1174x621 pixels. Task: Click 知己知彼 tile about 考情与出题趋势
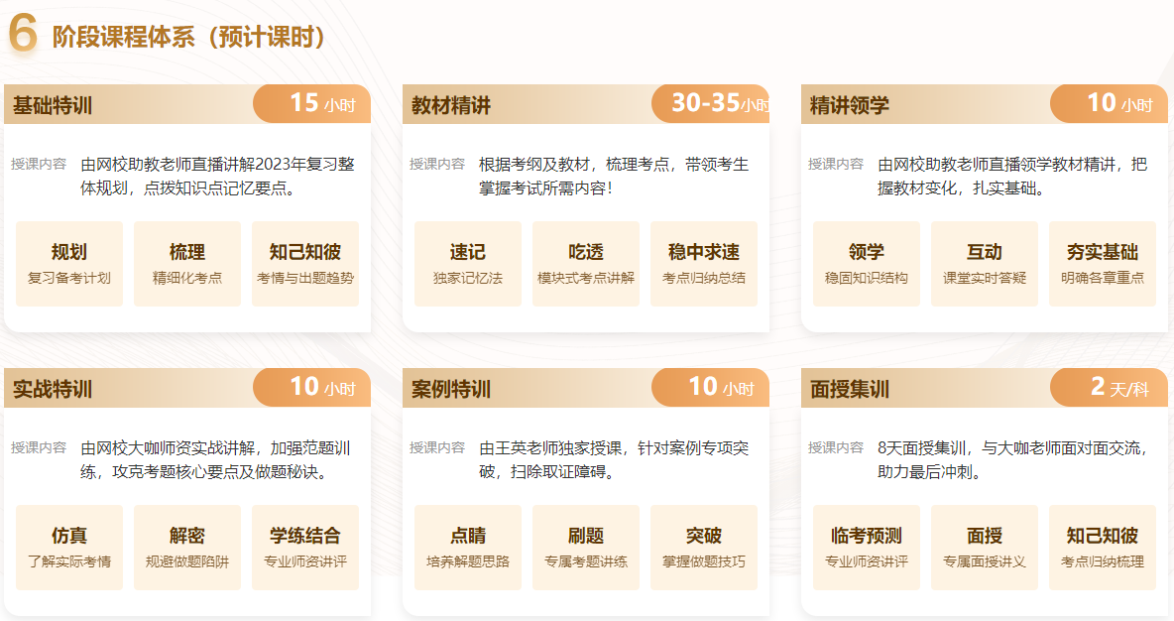click(305, 264)
